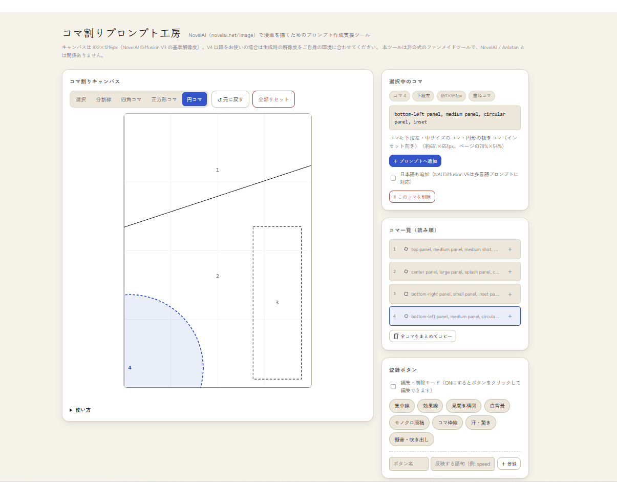Viewport: 617px width, 482px height.
Task: Click the plus icon on the center panel row
Action: coord(510,272)
